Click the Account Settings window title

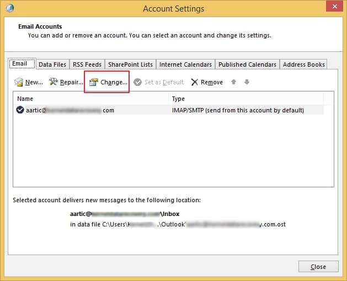coord(173,9)
